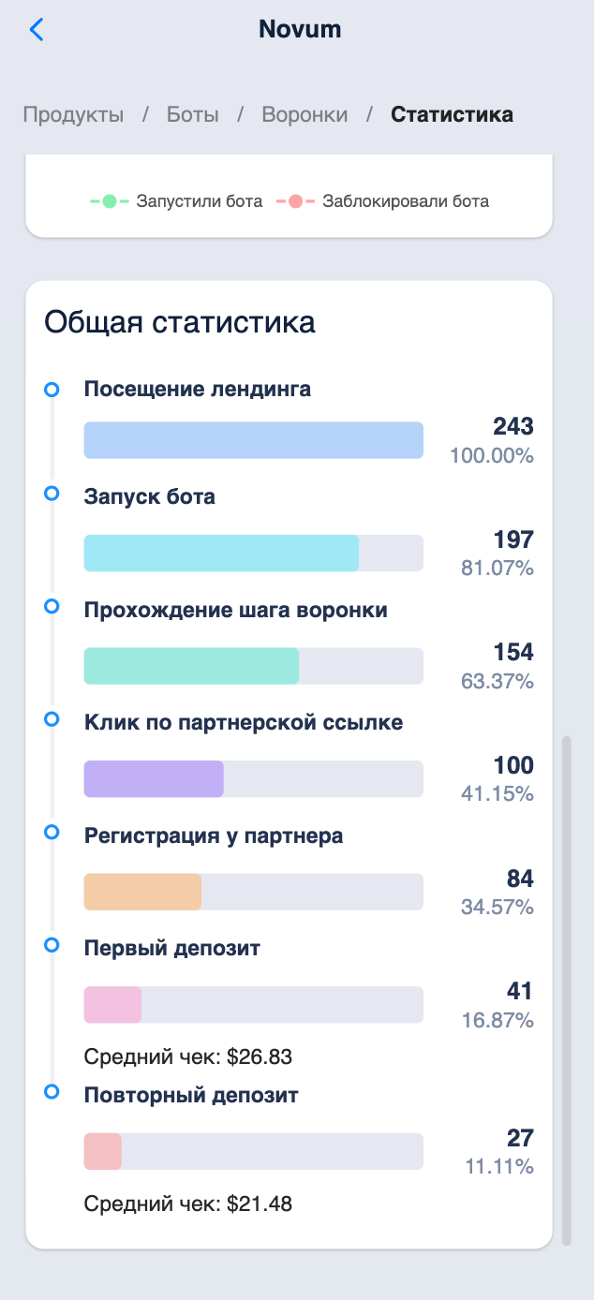Viewport: 594px width, 1300px height.
Task: Toggle the Заблокировали бота legend series
Action: [x=383, y=201]
